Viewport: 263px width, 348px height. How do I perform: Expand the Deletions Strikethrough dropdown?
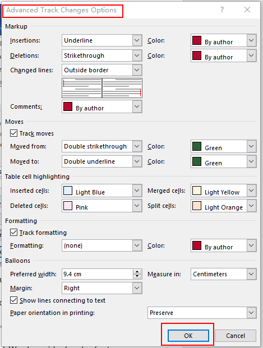tap(102, 55)
